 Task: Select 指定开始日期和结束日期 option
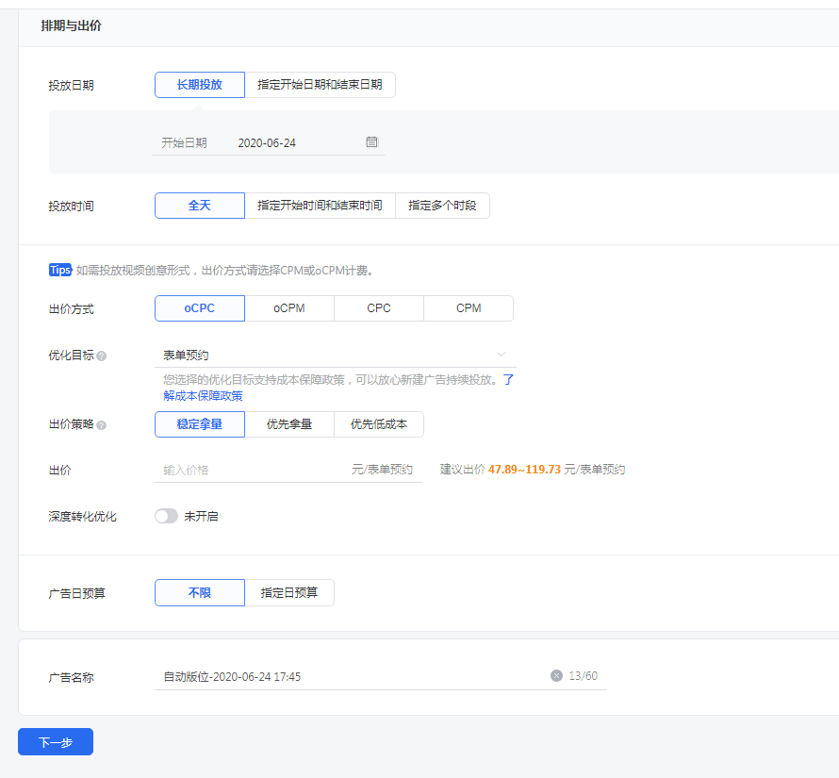coord(320,85)
